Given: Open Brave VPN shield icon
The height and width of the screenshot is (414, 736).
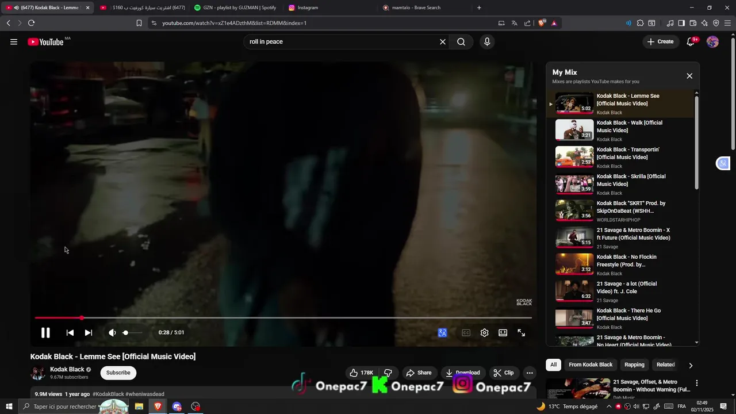Looking at the screenshot, I should click(716, 23).
